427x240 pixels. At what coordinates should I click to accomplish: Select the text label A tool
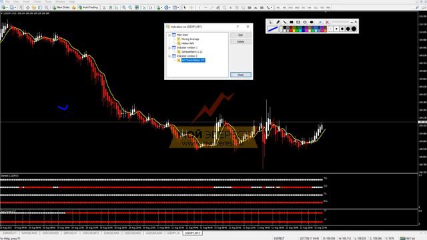click(x=230, y=7)
